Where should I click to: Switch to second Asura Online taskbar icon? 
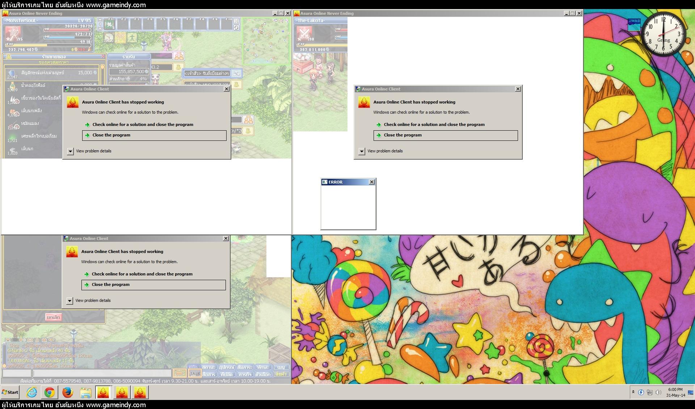coord(122,392)
